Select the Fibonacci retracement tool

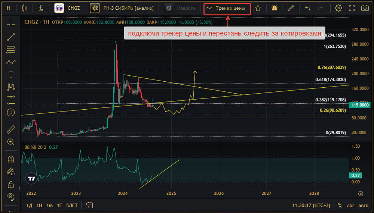click(x=11, y=50)
